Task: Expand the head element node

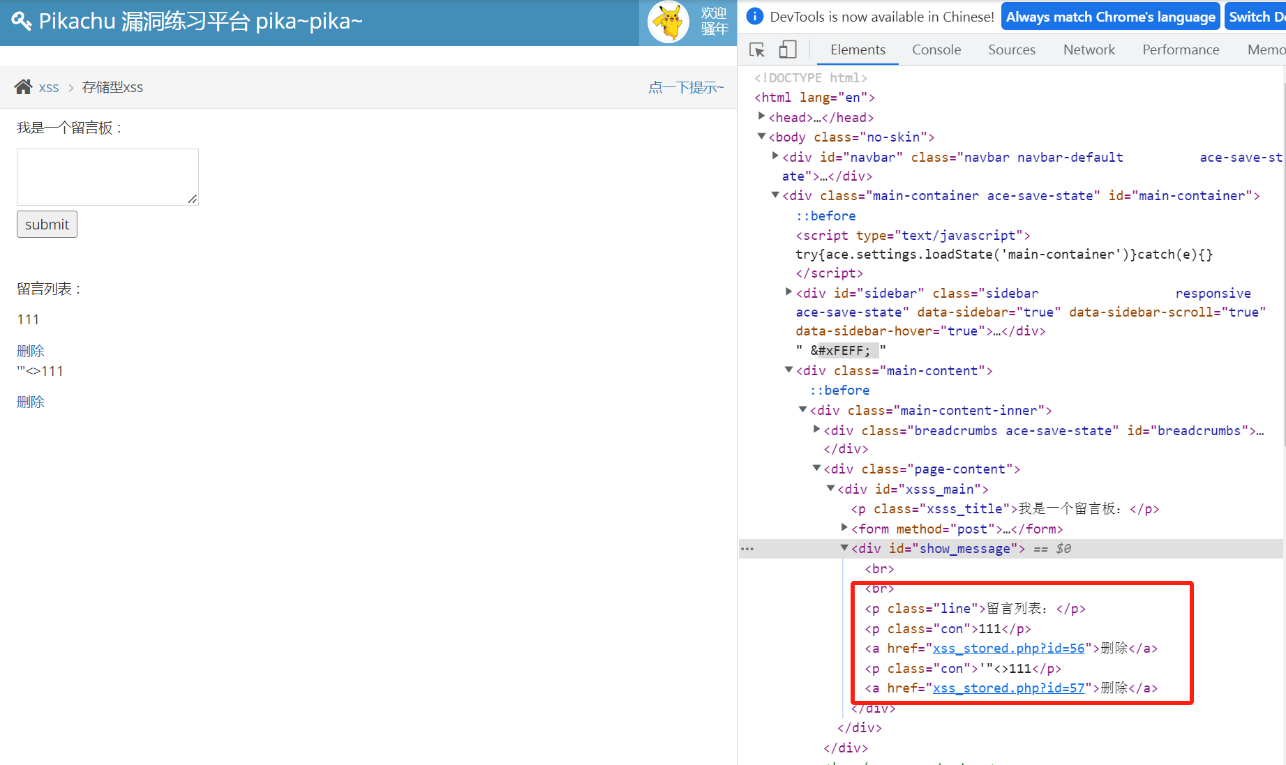Action: point(762,117)
